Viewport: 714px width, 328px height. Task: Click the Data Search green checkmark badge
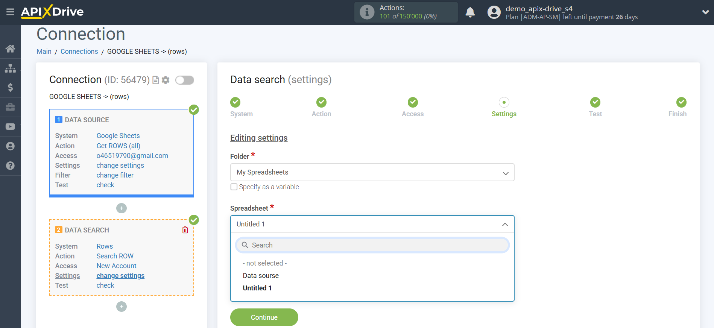point(194,220)
